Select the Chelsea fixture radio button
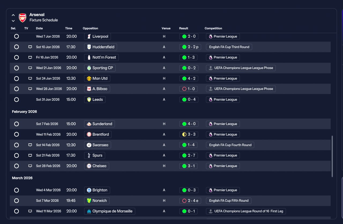 pyautogui.click(x=16, y=166)
